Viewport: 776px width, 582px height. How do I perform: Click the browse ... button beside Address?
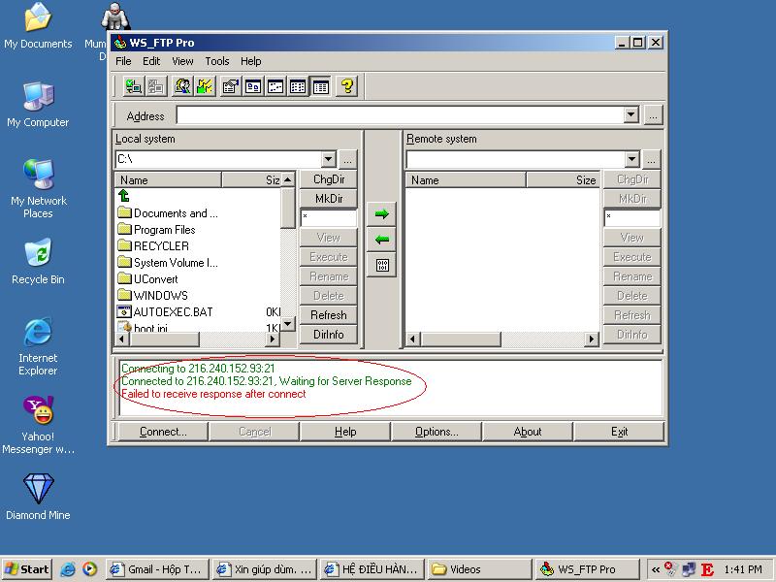coord(653,115)
